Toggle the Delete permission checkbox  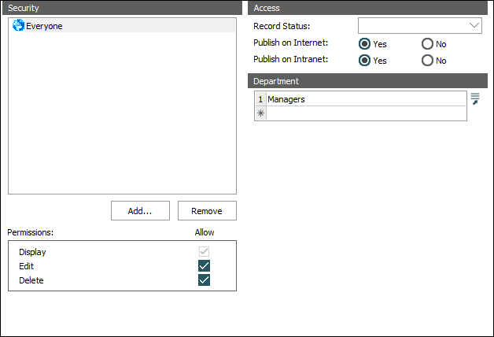click(x=205, y=280)
